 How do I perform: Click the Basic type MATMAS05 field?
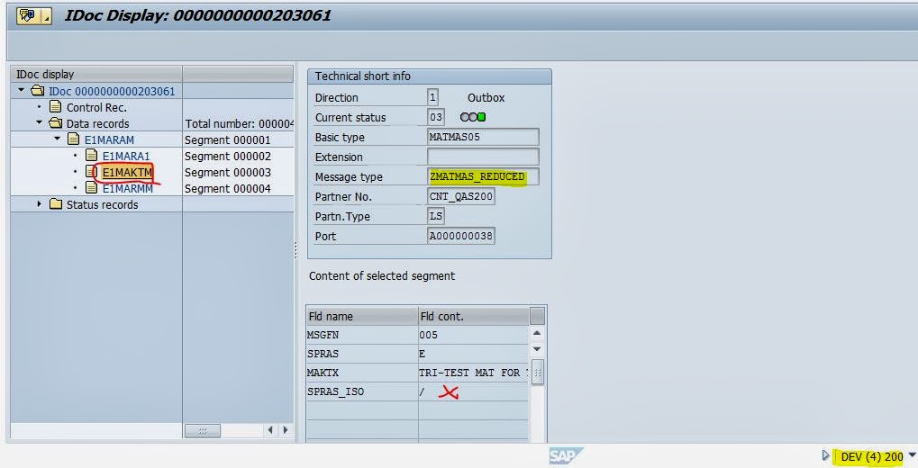[483, 137]
